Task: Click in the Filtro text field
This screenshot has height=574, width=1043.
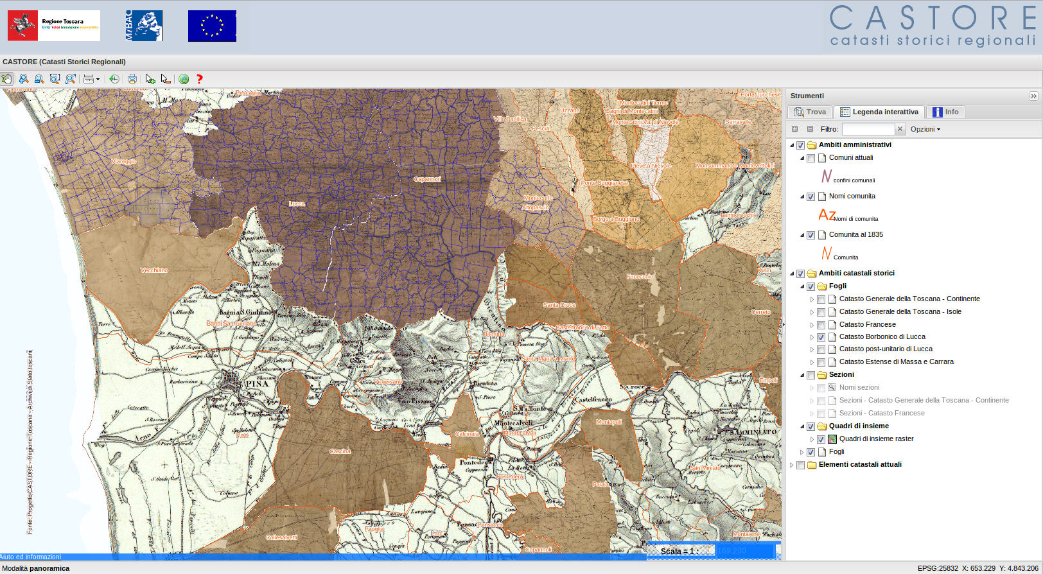Action: pos(868,129)
